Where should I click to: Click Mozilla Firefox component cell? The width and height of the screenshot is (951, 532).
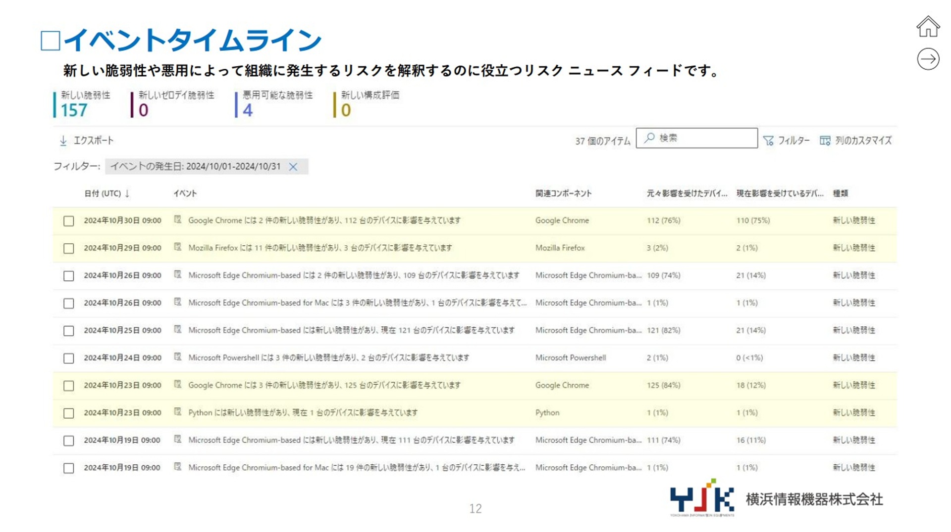(x=560, y=248)
